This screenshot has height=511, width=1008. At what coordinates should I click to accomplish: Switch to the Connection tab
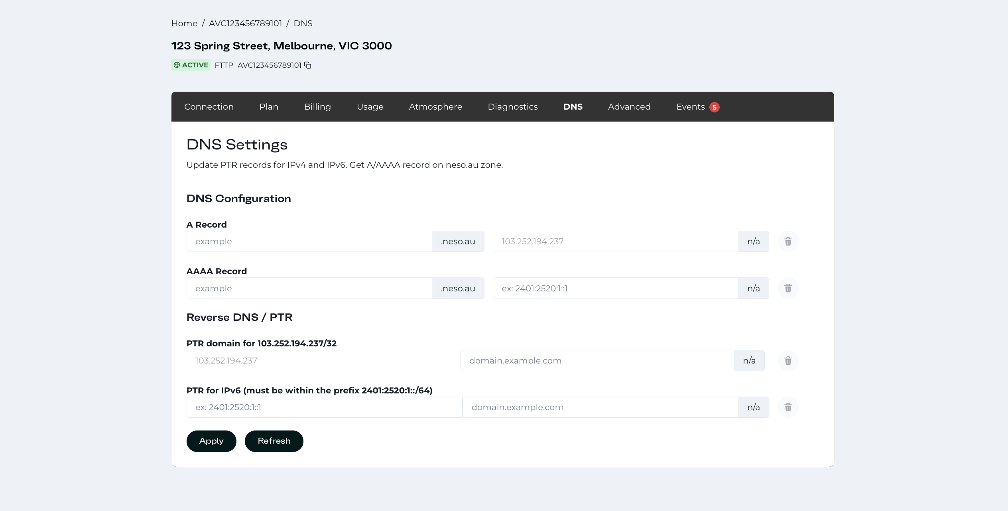click(209, 107)
